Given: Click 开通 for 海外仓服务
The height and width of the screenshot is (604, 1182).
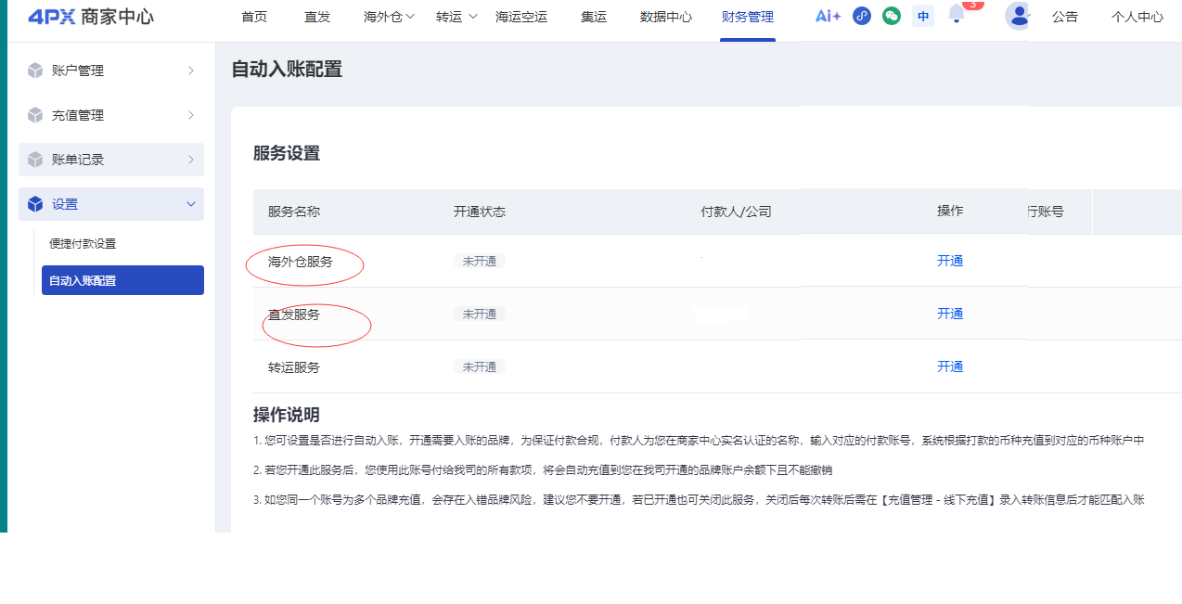Looking at the screenshot, I should pos(950,261).
